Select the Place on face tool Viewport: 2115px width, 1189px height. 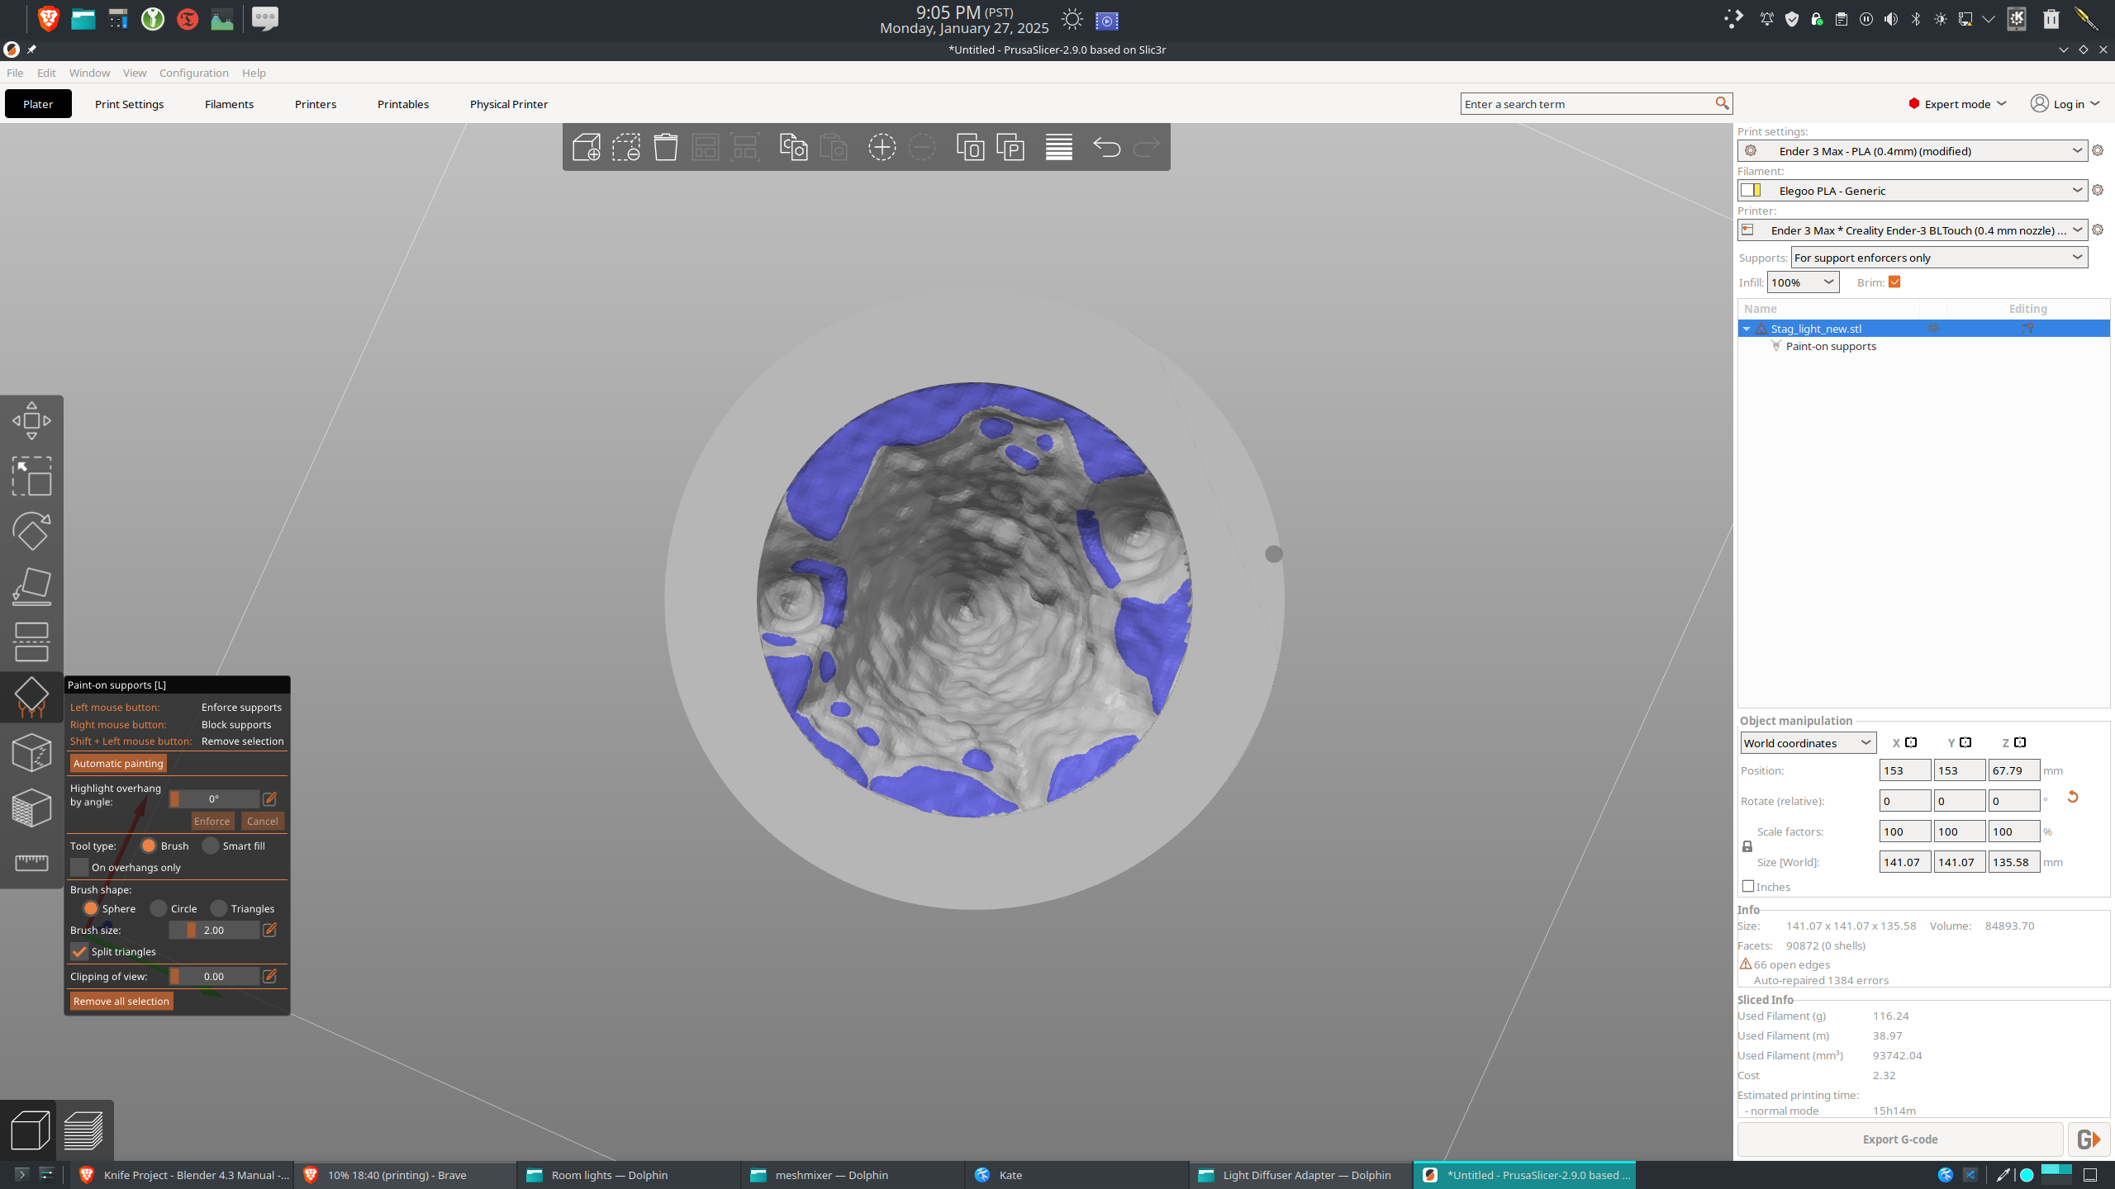pyautogui.click(x=31, y=587)
